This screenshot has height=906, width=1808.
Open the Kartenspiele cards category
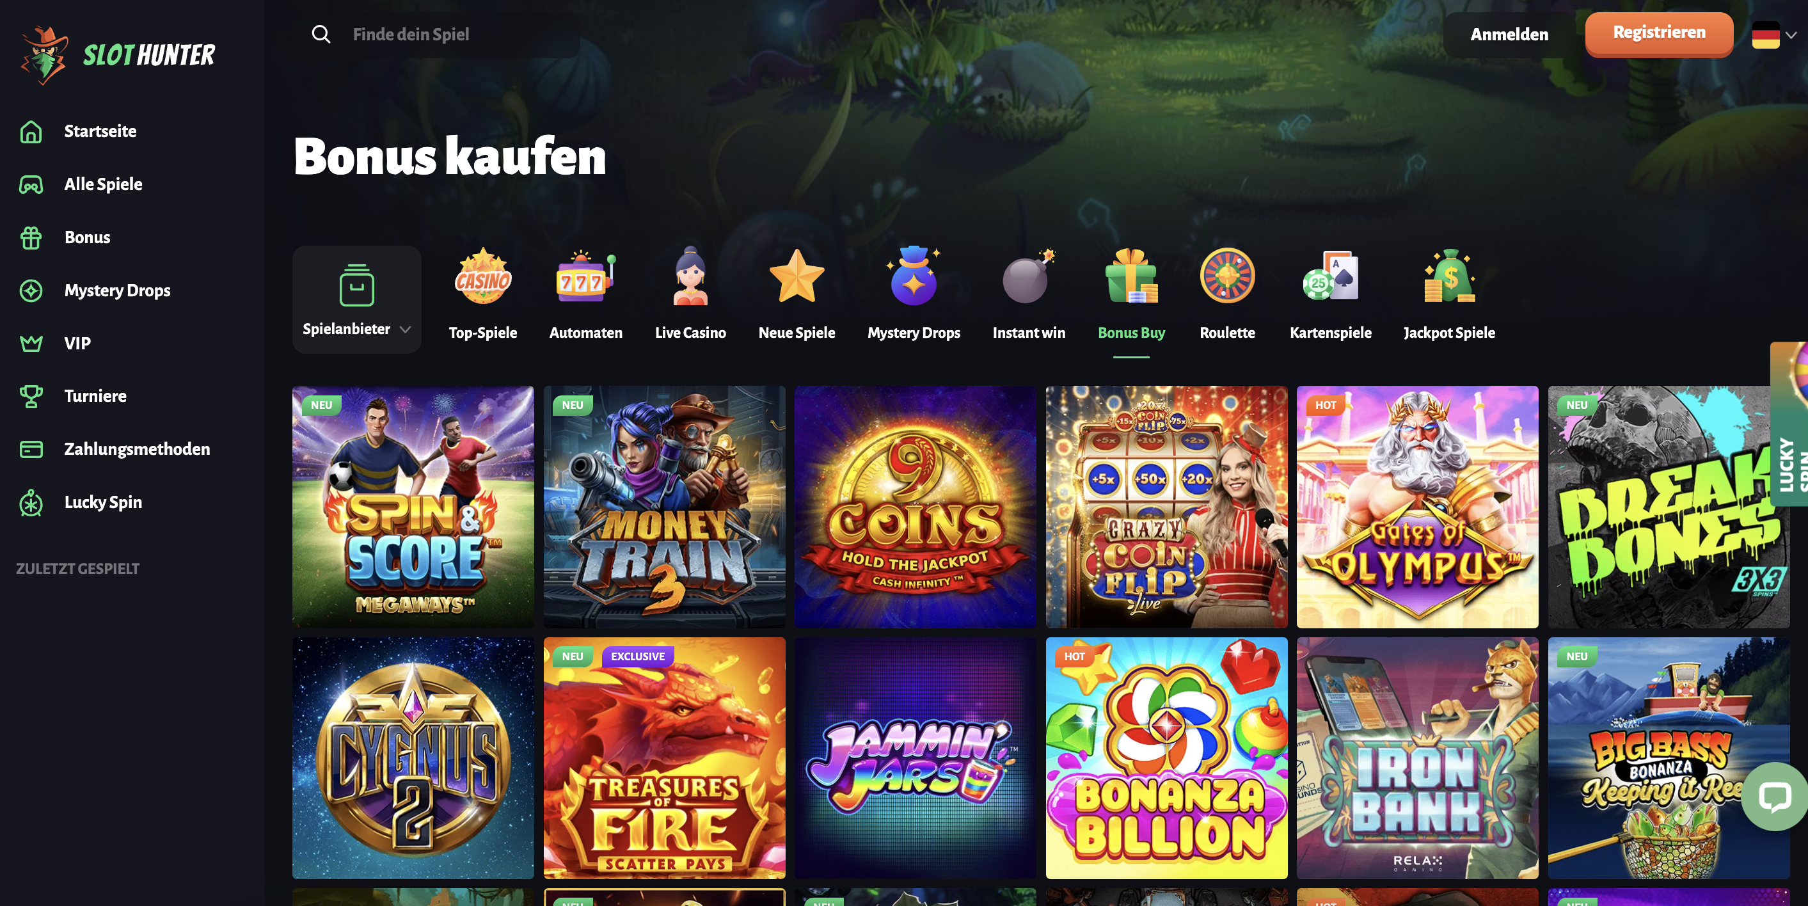[1330, 276]
